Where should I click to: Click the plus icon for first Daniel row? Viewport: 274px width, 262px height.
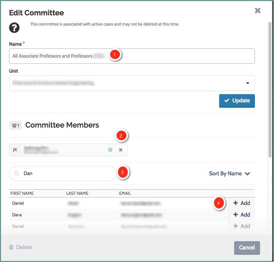[x=236, y=203]
